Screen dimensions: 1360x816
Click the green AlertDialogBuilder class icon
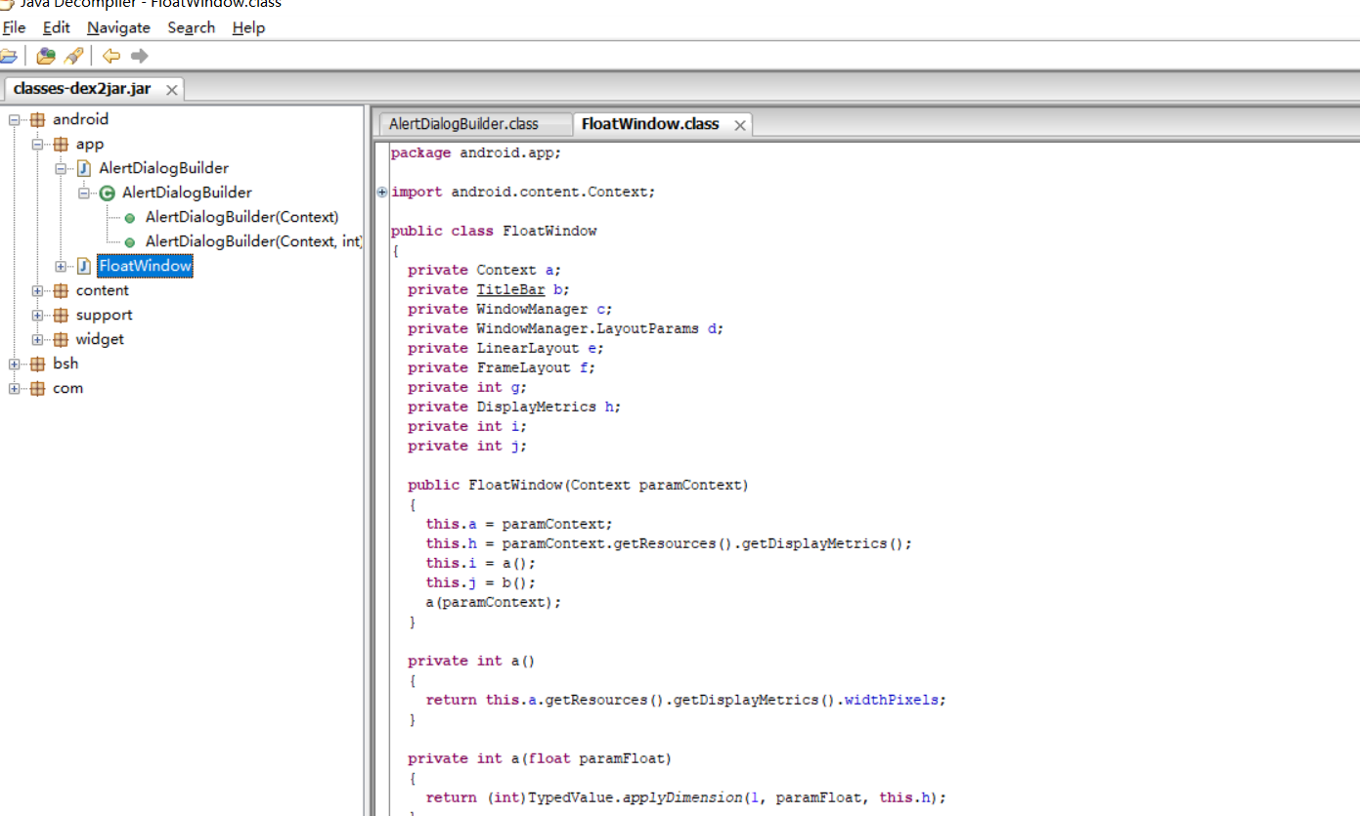pyautogui.click(x=108, y=193)
